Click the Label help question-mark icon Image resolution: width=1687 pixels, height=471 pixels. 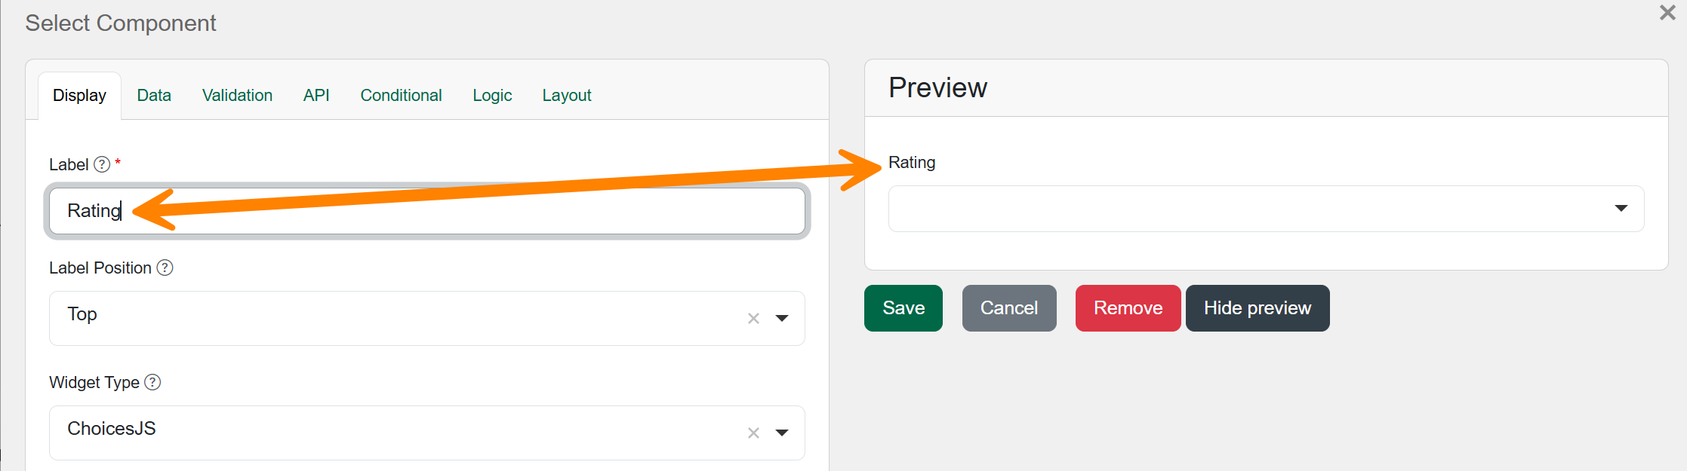pyautogui.click(x=102, y=164)
